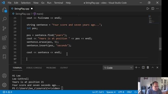Screen dimensions: 168x94
Task: Open the Help menu
Action: (68, 3)
